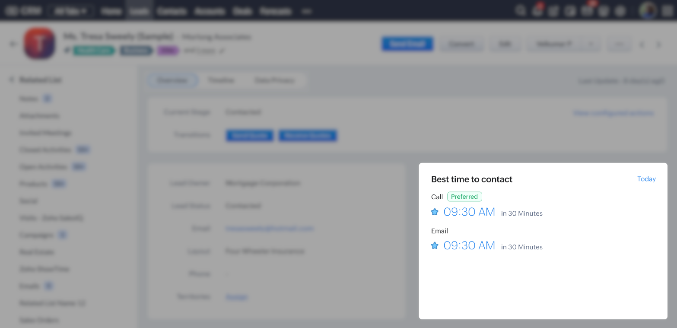677x328 pixels.
Task: Switch to the Timeline tab
Action: point(221,80)
